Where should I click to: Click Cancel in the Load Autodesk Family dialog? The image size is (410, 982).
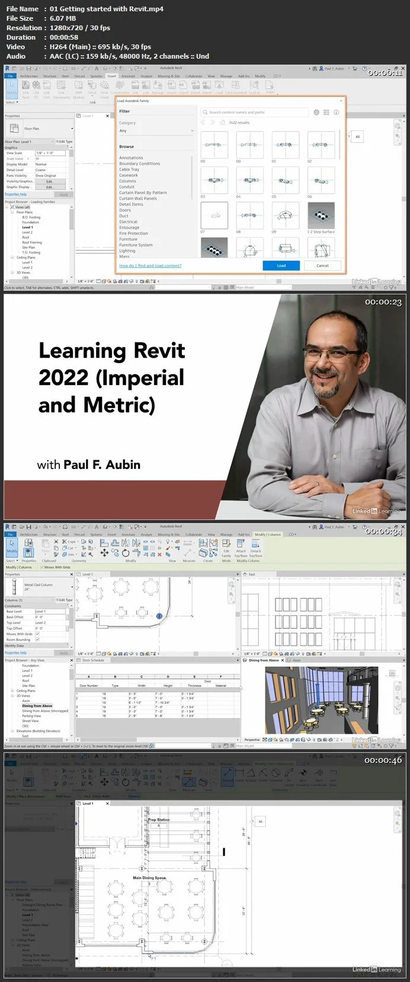point(322,265)
